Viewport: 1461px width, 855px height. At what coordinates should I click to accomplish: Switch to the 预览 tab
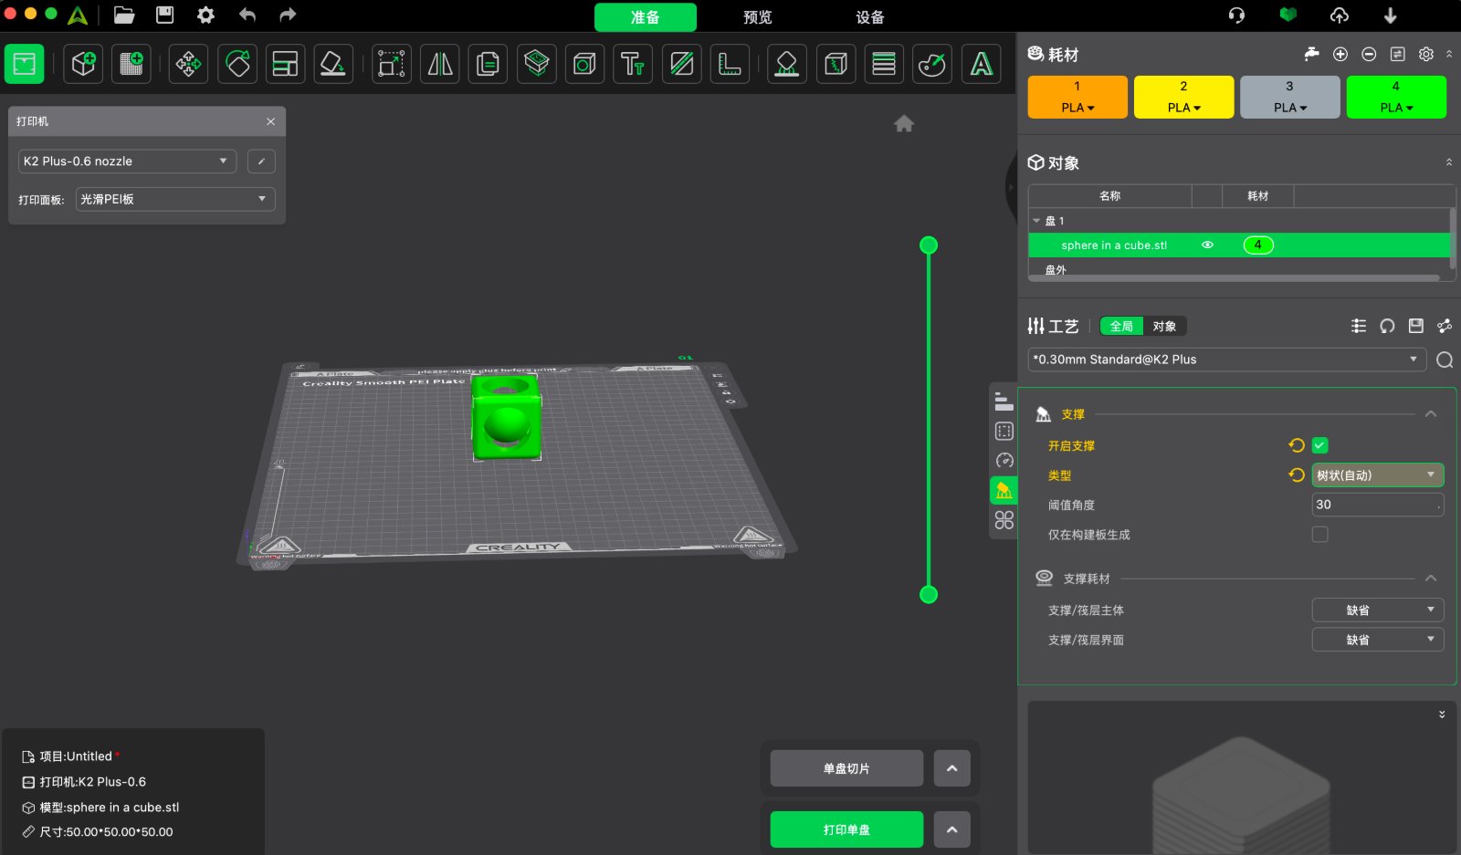pyautogui.click(x=758, y=17)
